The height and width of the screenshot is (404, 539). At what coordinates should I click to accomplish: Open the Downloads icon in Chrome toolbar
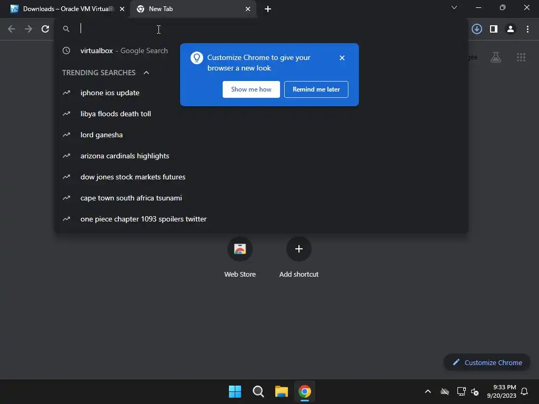[x=476, y=29]
